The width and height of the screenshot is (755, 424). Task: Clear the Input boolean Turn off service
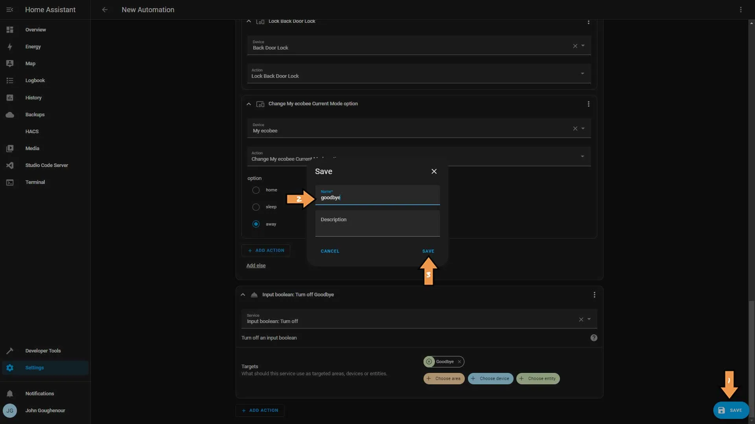pos(581,319)
